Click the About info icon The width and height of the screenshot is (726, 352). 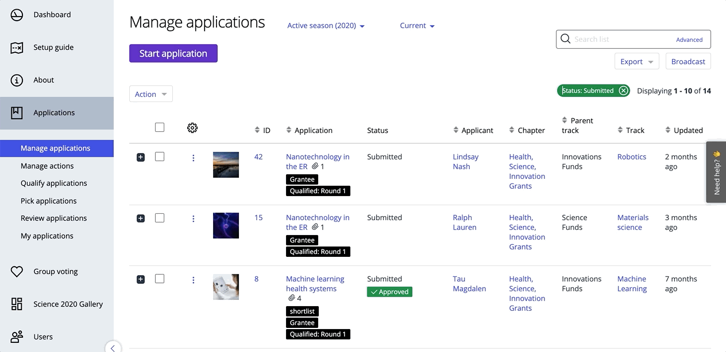(17, 80)
